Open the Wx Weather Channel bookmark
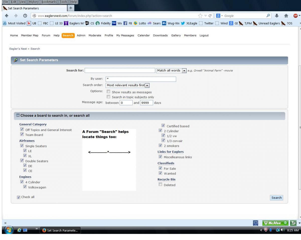 coord(116,23)
